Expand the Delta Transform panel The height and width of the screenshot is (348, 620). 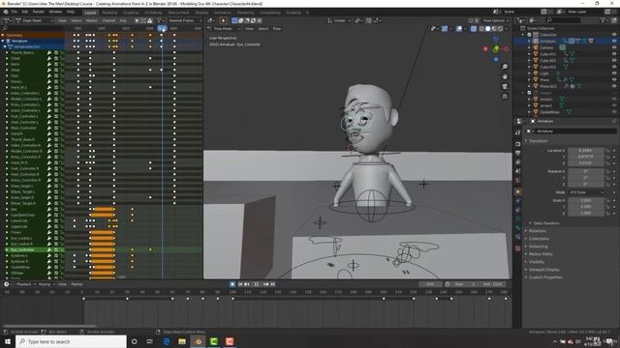[546, 223]
